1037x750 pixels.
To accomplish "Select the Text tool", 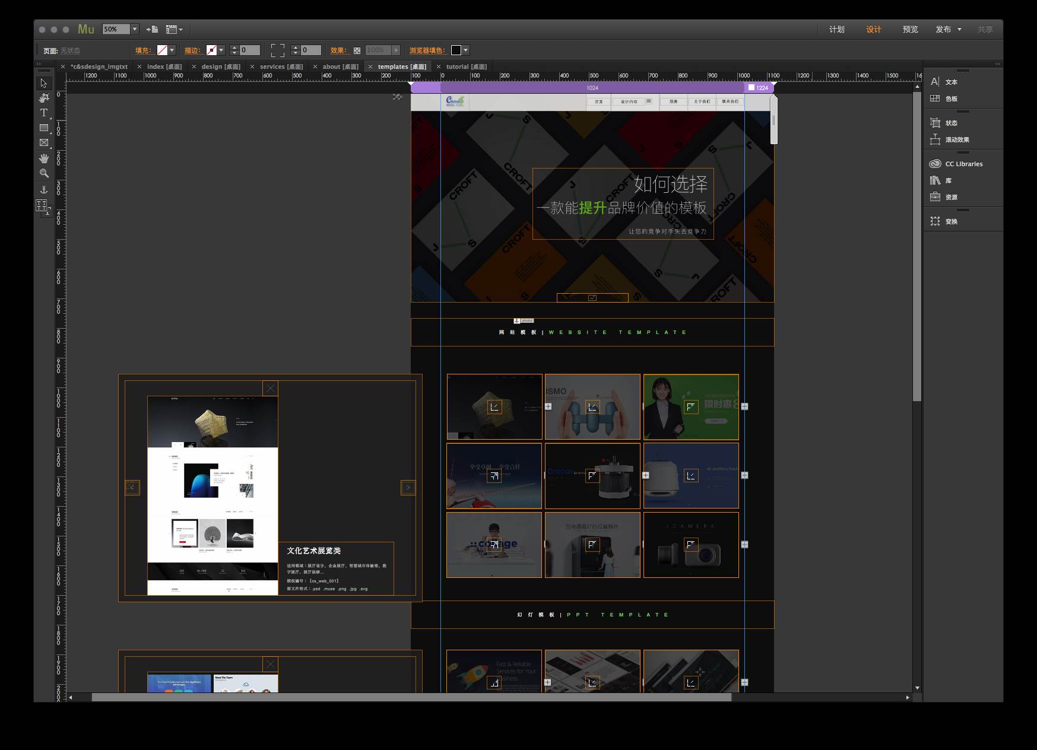I will tap(44, 113).
